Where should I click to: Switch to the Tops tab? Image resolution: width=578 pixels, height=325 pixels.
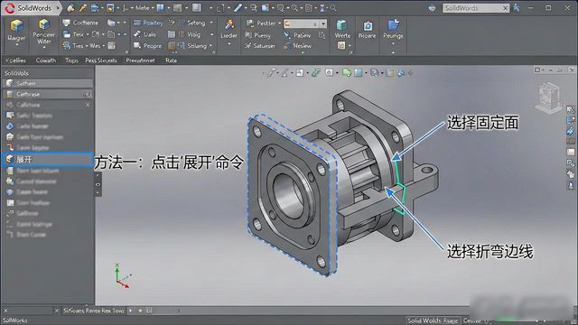(x=71, y=60)
